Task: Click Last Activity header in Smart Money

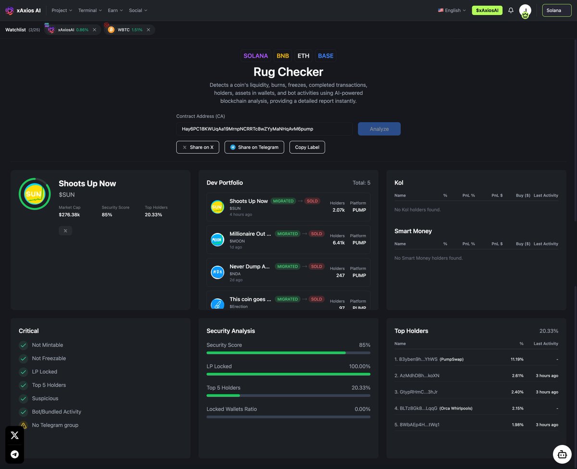Action: point(546,244)
